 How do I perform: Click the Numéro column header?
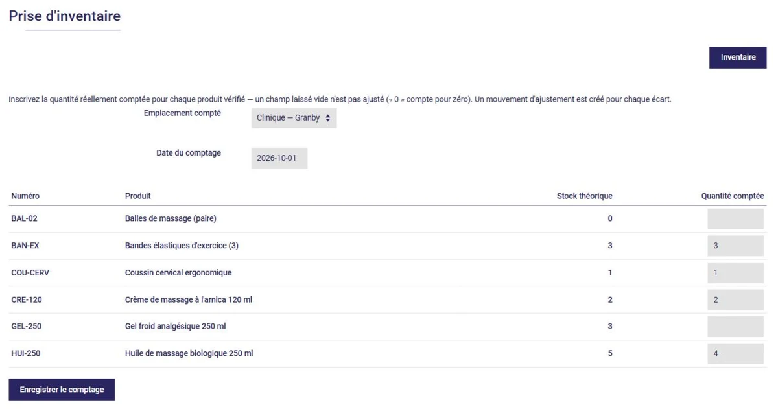[x=25, y=196]
